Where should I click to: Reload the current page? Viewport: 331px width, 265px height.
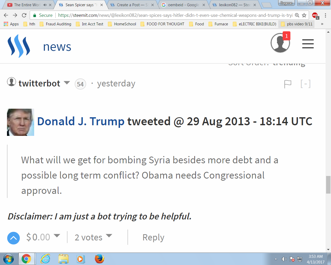(x=24, y=15)
